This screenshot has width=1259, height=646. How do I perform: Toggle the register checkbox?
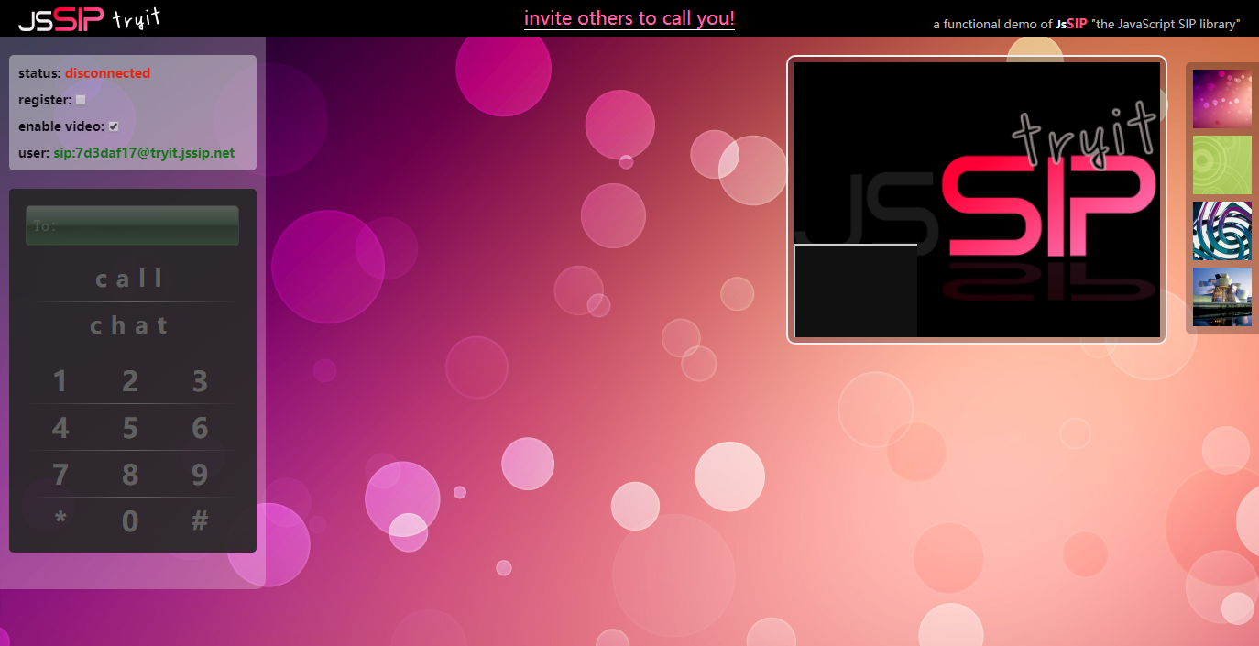81,100
